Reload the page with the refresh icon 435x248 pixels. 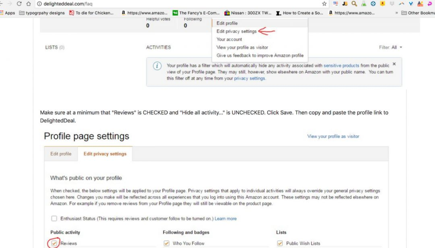[x=19, y=4]
